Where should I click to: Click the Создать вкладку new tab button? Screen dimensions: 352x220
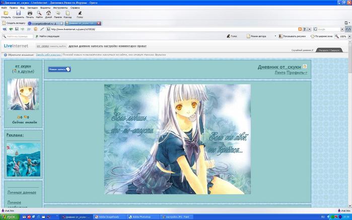click(14, 23)
